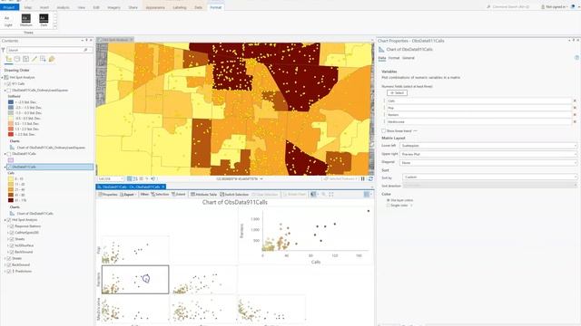Open the Project tab

tap(9, 7)
